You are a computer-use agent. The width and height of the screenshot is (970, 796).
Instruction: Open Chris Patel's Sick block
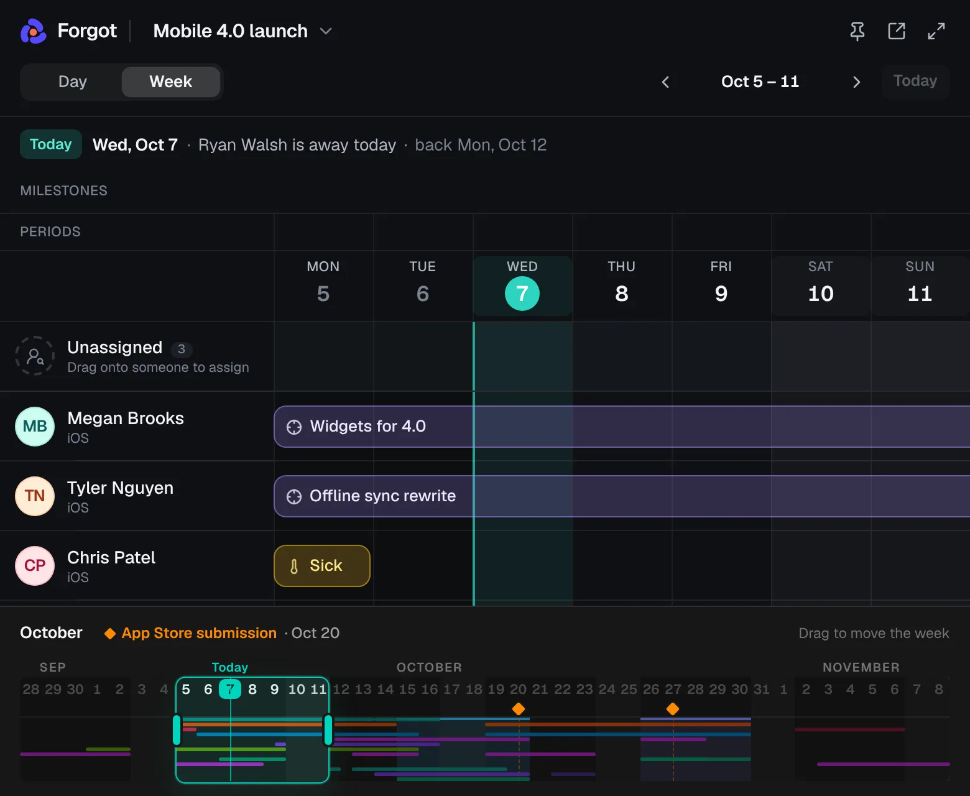pos(322,566)
